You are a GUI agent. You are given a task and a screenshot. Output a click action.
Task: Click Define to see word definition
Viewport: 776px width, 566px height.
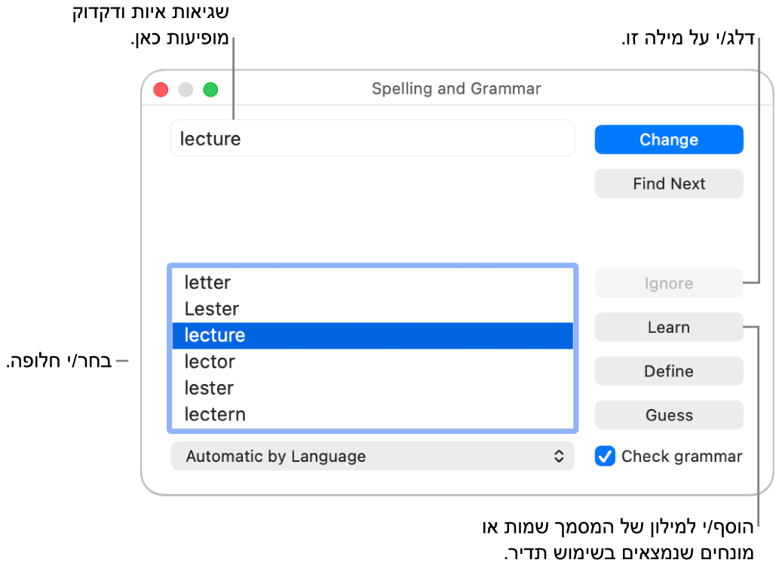tap(668, 371)
